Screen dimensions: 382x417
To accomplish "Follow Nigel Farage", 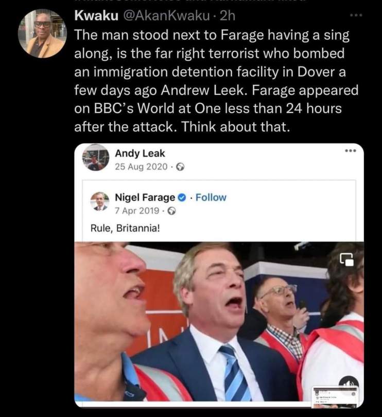I will tap(211, 197).
